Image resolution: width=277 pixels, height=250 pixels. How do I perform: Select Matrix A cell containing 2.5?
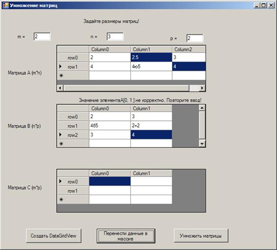click(151, 57)
